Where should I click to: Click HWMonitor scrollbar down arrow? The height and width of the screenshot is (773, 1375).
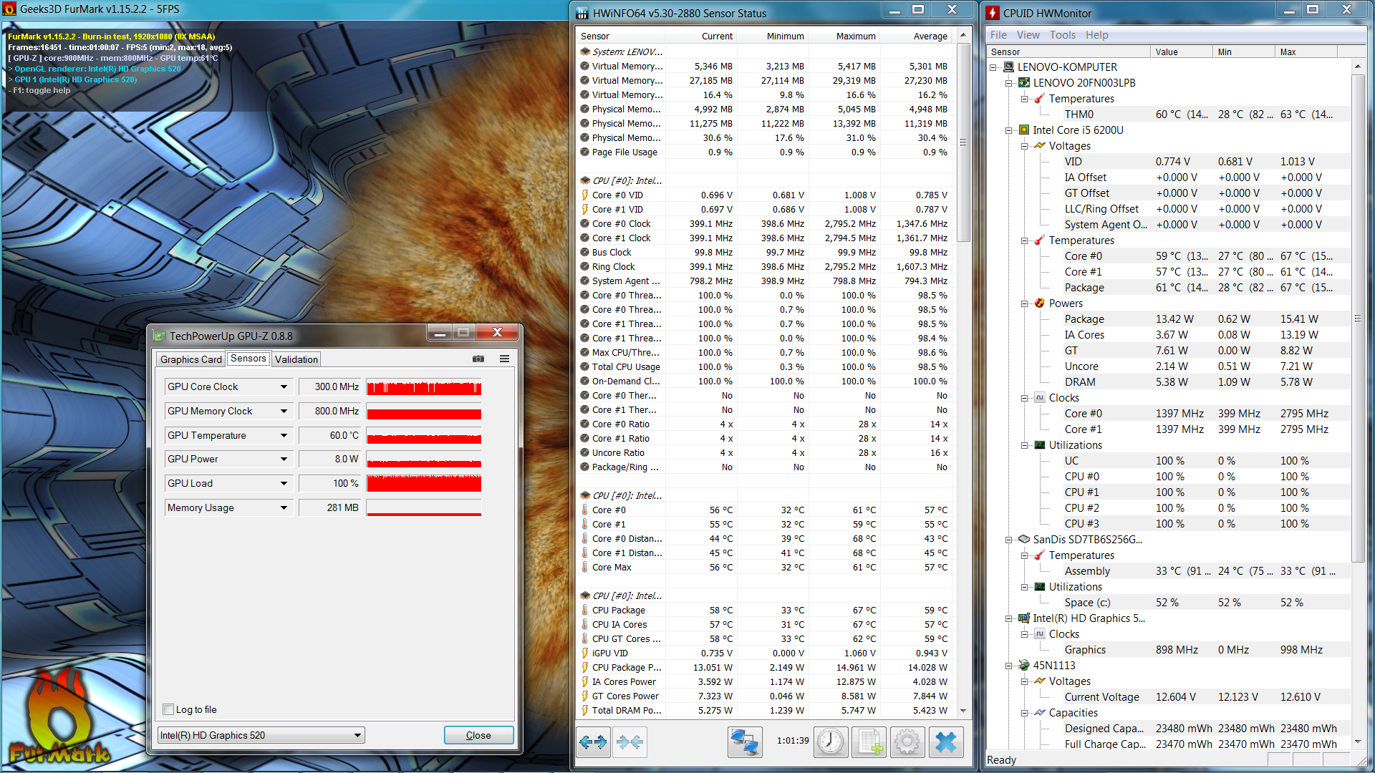tap(1358, 742)
